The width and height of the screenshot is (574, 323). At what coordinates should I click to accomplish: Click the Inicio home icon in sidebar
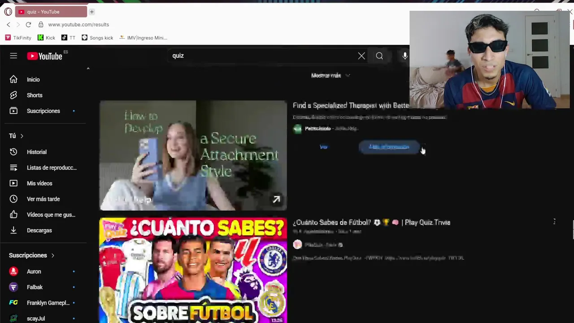(13, 79)
